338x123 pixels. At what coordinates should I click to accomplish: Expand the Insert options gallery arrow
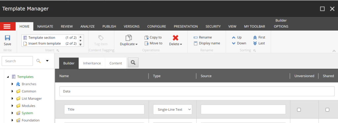81,45
